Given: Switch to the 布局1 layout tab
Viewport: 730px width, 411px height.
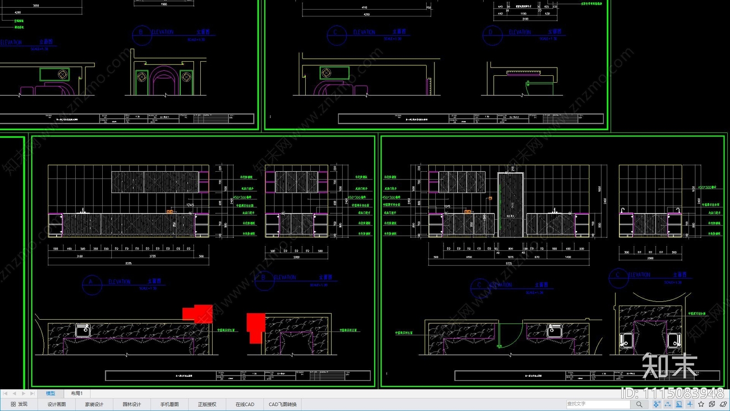Looking at the screenshot, I should click(77, 393).
